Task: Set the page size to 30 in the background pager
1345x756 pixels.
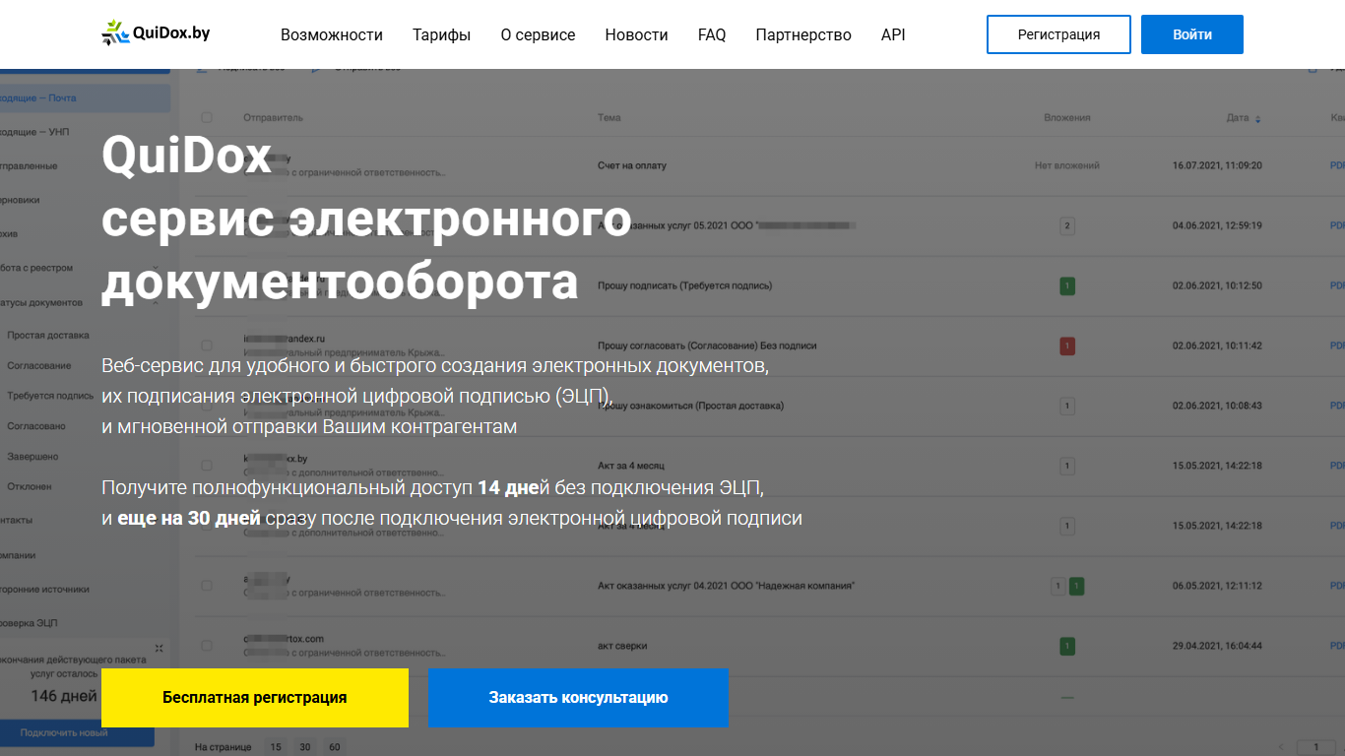Action: (305, 747)
